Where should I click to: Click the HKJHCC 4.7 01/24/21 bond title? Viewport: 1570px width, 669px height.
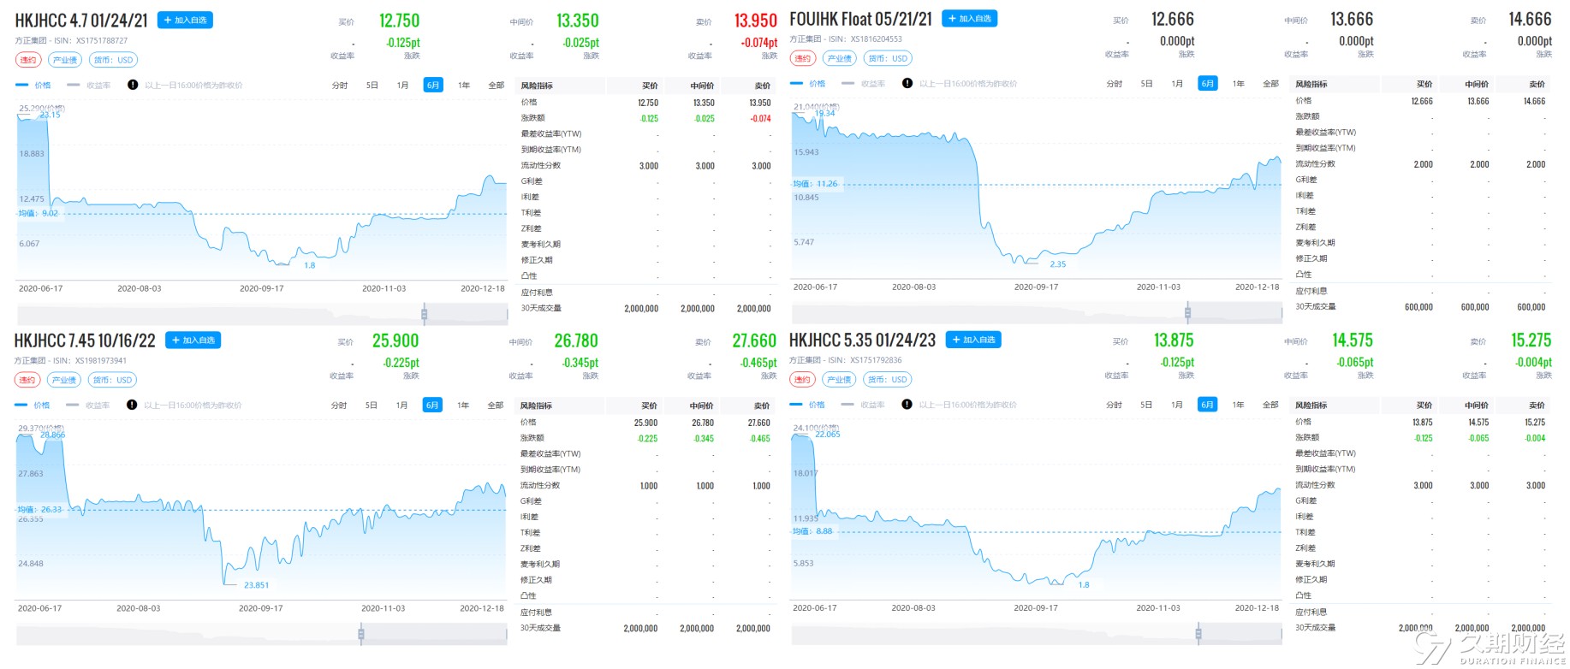point(81,21)
